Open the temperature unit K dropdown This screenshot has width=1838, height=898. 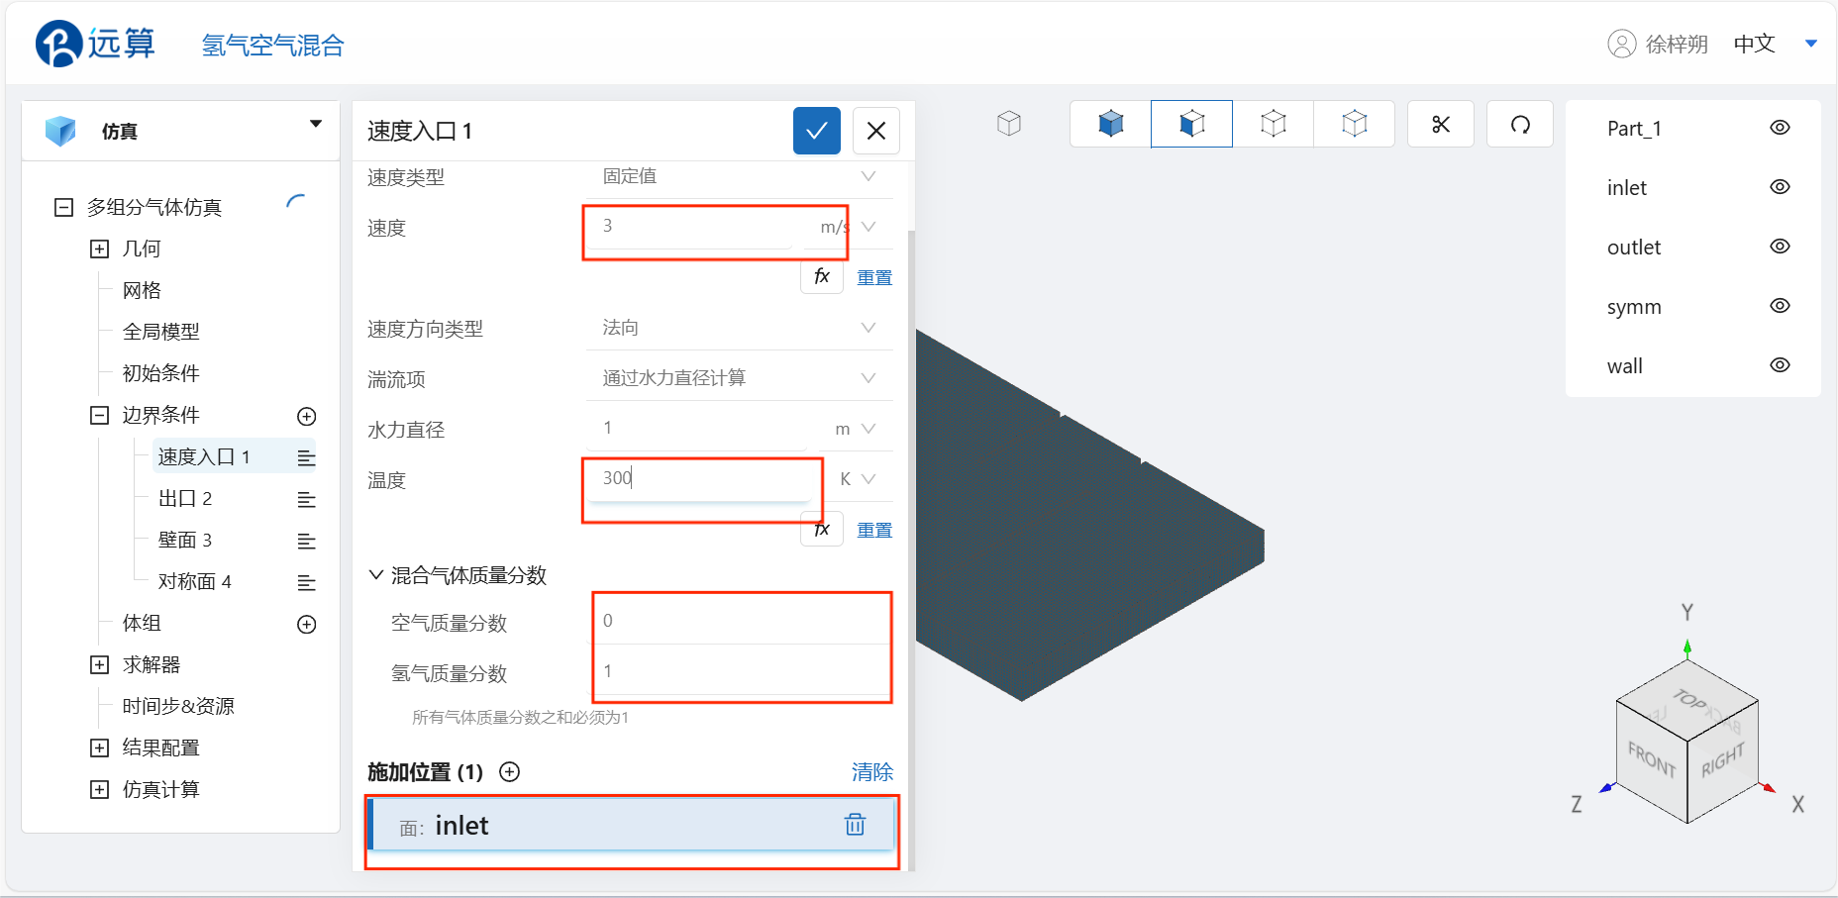pyautogui.click(x=858, y=479)
